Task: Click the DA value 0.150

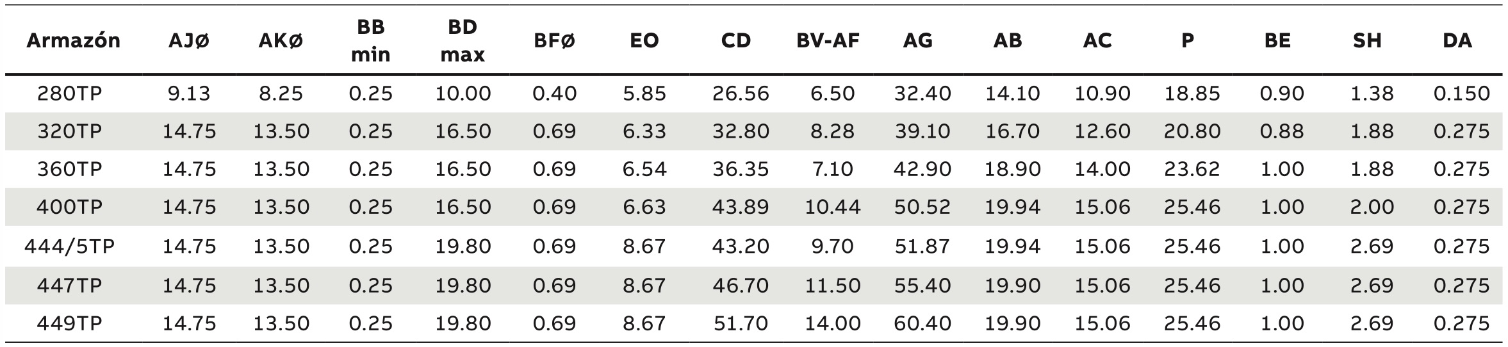Action: (1462, 94)
